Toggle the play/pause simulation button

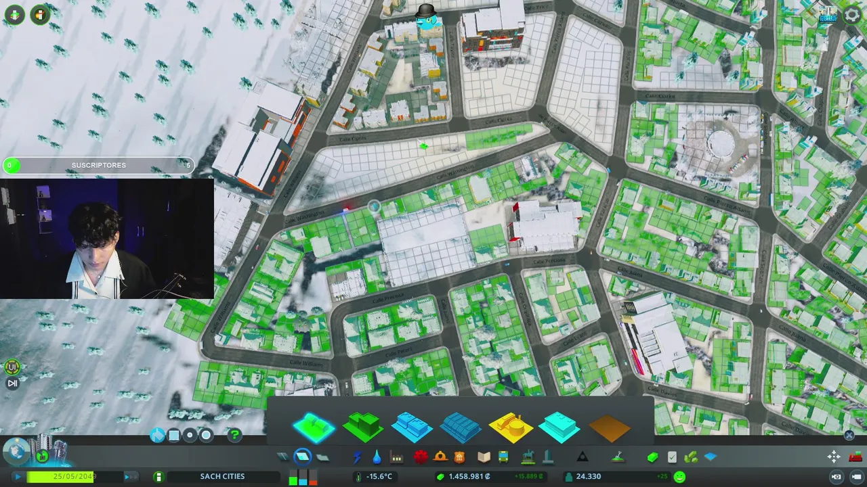[x=18, y=477]
